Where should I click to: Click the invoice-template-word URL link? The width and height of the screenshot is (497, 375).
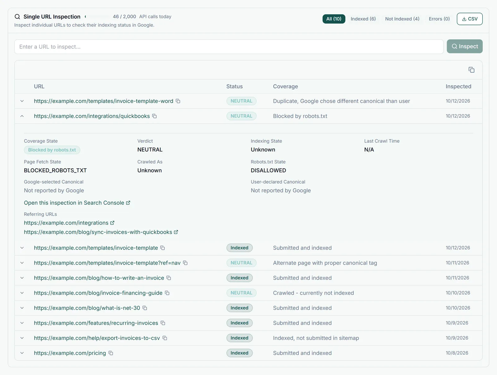(103, 101)
